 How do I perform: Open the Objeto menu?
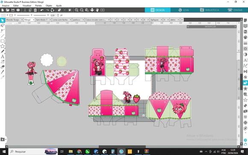[49, 6]
